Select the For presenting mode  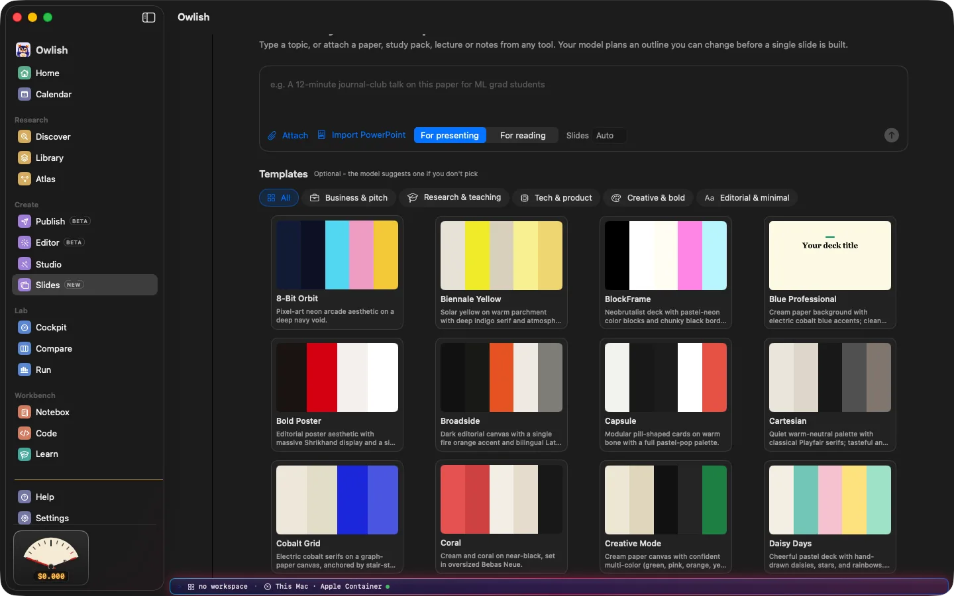[450, 135]
